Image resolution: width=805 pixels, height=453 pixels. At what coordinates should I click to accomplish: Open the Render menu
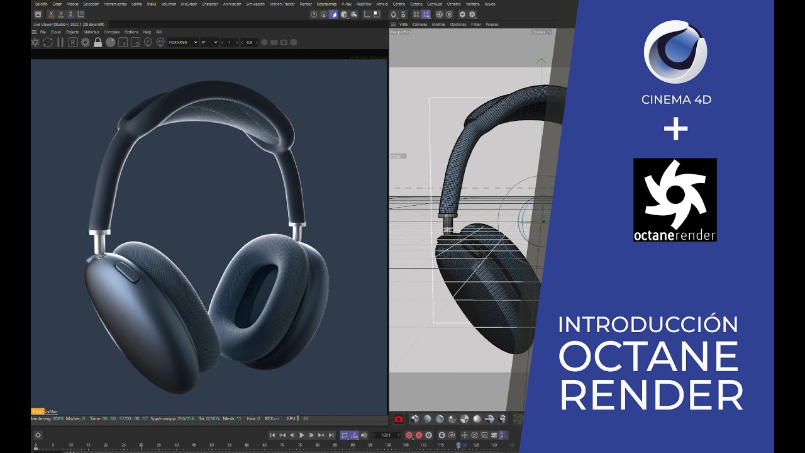tap(306, 4)
